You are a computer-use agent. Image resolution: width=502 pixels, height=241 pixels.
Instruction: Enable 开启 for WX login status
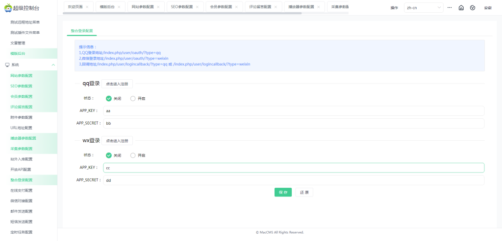click(x=133, y=155)
